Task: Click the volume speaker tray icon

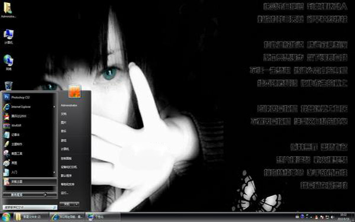Action: (333, 217)
